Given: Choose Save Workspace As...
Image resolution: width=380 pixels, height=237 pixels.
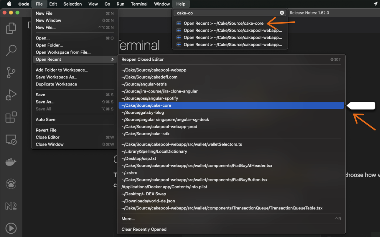Looking at the screenshot, I should pos(75,77).
